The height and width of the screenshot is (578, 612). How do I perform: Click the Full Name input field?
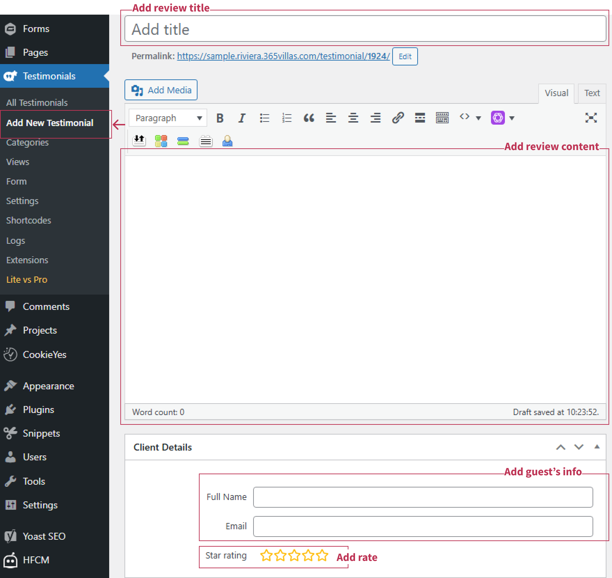[423, 497]
